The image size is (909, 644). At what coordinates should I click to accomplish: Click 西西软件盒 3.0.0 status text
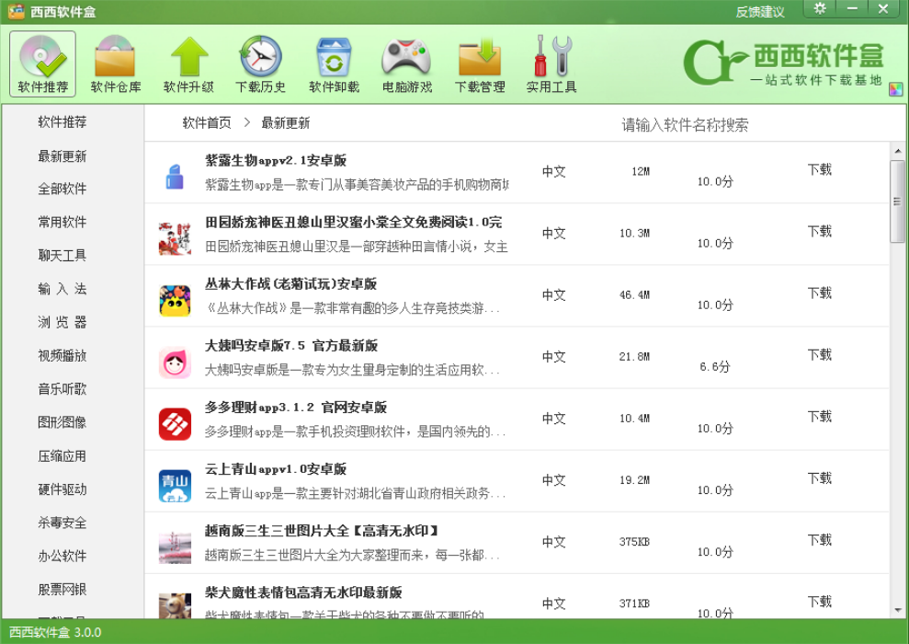click(x=55, y=632)
